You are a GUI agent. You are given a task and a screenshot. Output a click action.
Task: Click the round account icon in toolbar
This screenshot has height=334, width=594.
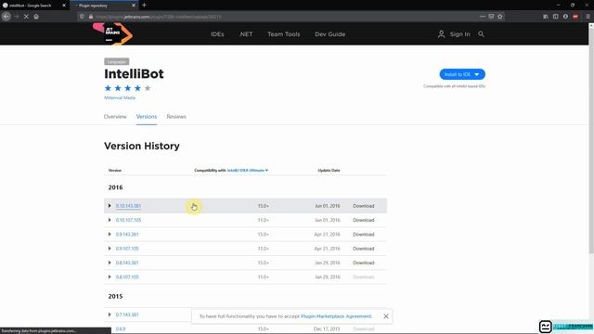tap(565, 17)
